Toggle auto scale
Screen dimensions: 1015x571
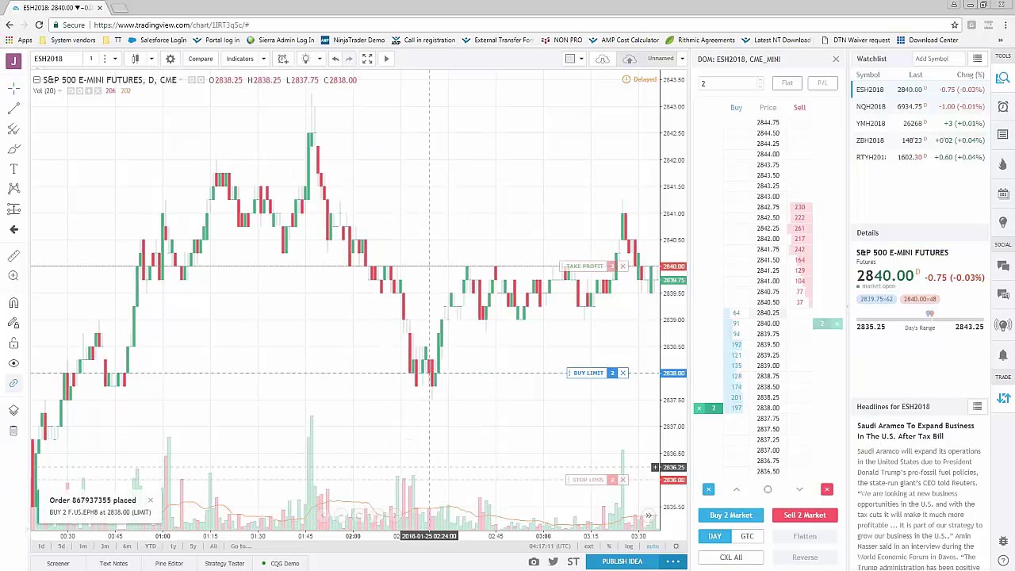[x=653, y=546]
